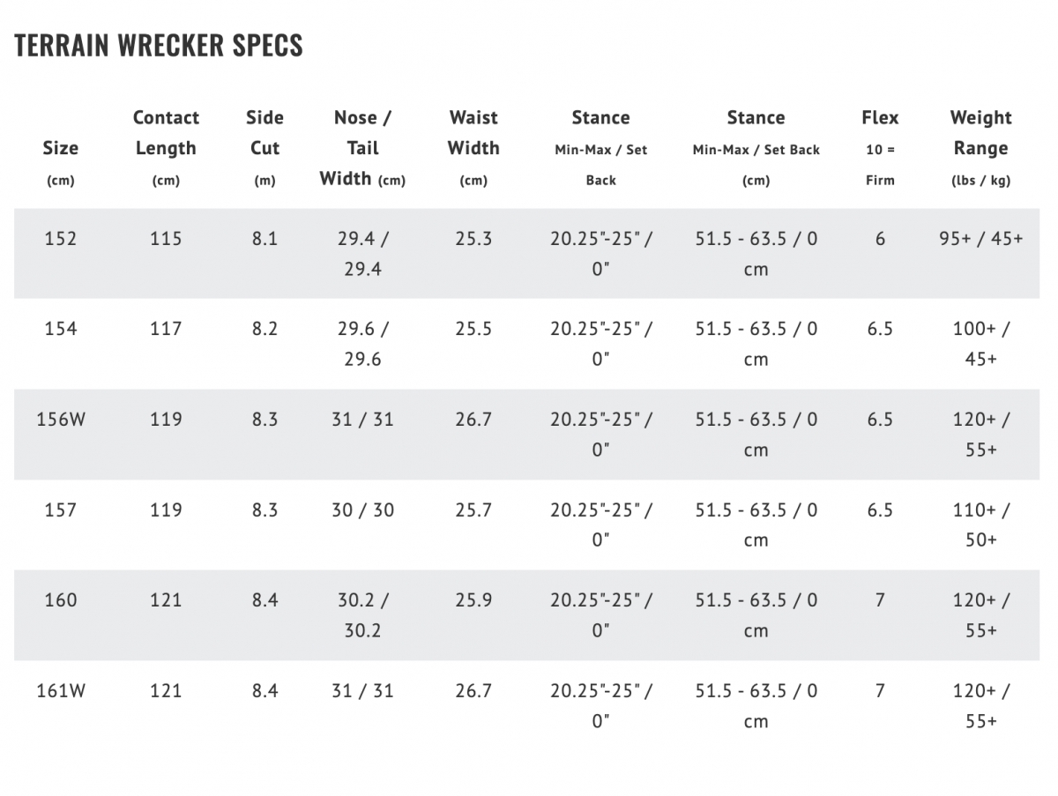
Task: Click the 25.9 waist width value
Action: [x=473, y=600]
